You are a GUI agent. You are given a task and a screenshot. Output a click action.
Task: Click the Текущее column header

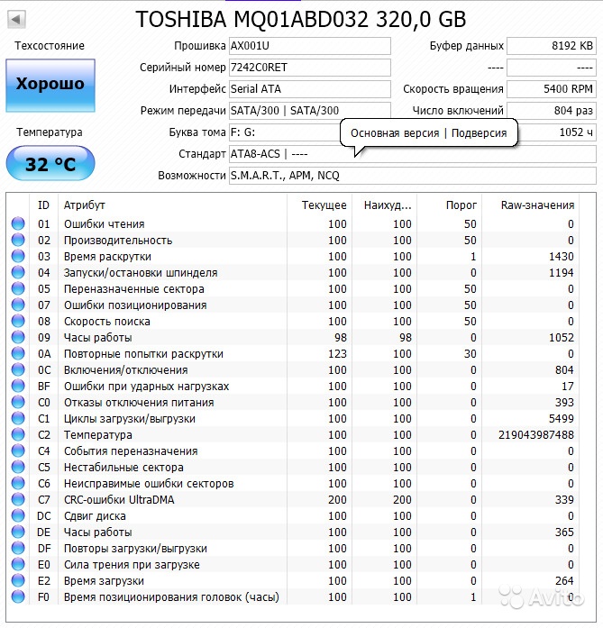pyautogui.click(x=319, y=205)
